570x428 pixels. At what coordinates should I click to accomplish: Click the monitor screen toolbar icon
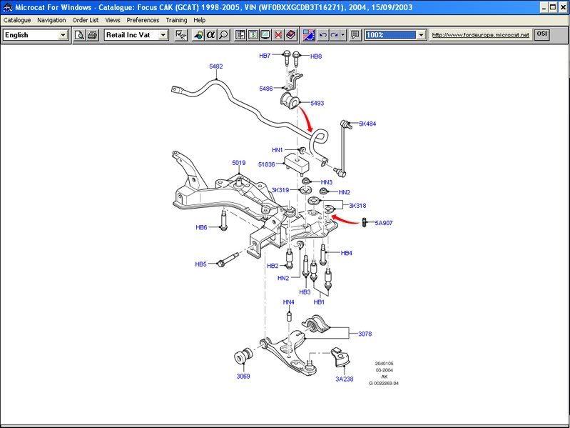tap(265, 35)
